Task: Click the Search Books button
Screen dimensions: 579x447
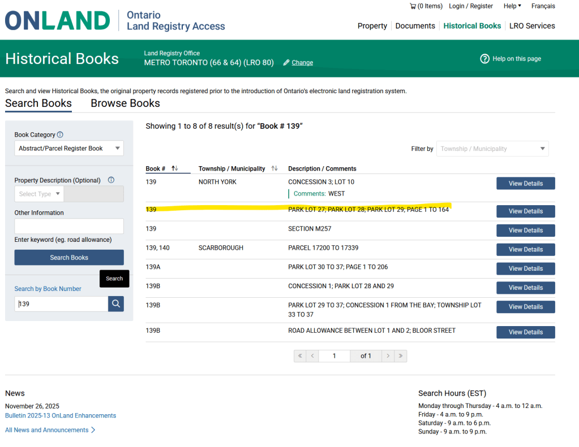Action: click(69, 258)
